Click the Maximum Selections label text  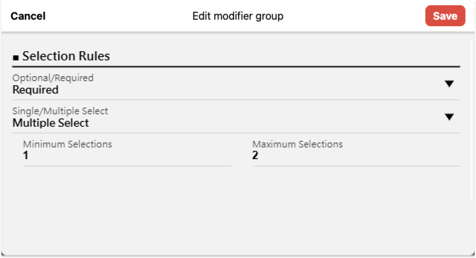[x=297, y=144]
